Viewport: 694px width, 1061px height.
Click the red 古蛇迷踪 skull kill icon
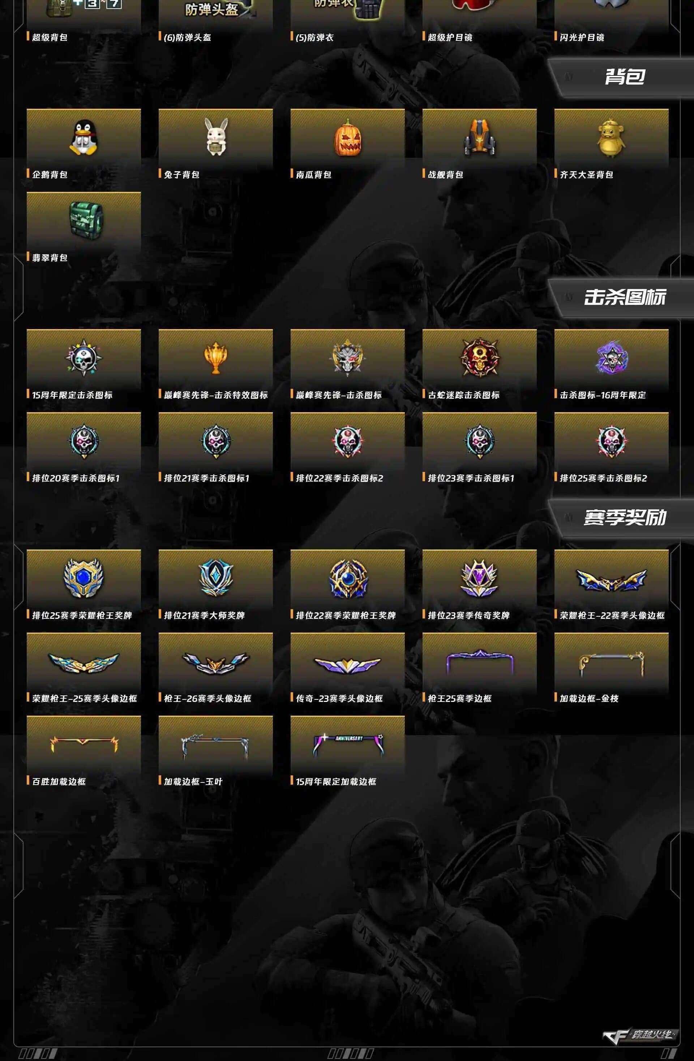pyautogui.click(x=479, y=358)
